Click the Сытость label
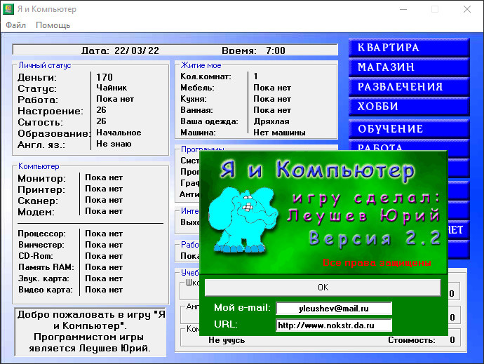Image resolution: width=484 pixels, height=364 pixels. coord(40,122)
